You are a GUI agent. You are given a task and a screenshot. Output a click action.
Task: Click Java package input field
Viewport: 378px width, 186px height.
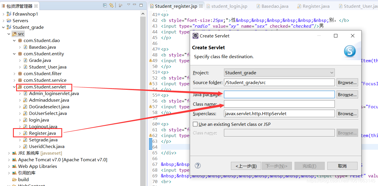point(279,94)
